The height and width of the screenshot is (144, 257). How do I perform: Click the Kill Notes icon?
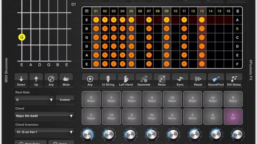(x=234, y=80)
